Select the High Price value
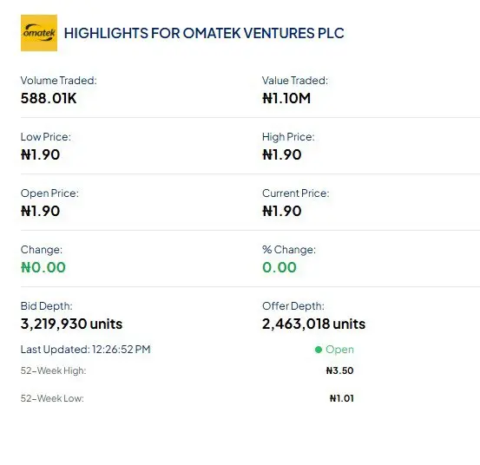The height and width of the screenshot is (465, 480). coord(281,154)
